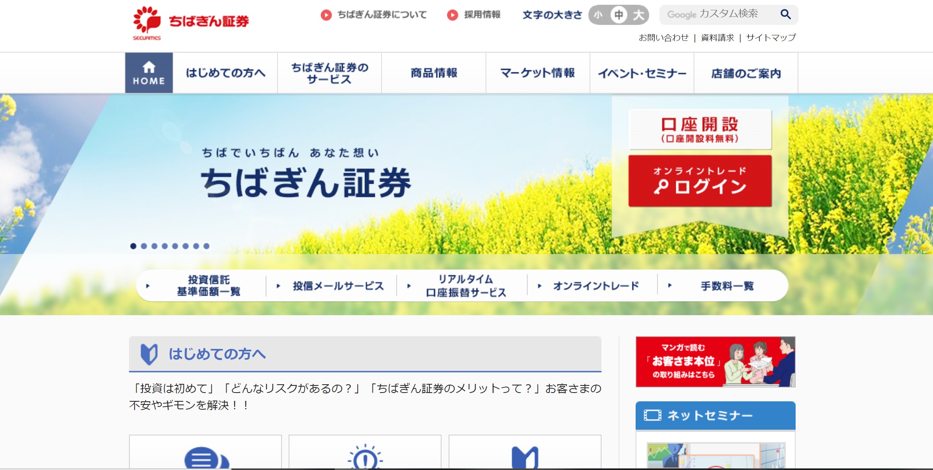Viewport: 933px width, 470px height.
Task: Open the 商品情報 menu
Action: click(x=434, y=73)
